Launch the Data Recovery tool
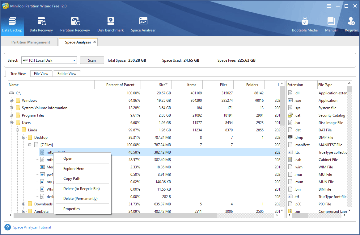Image resolution: width=360 pixels, height=235 pixels. pos(41,25)
